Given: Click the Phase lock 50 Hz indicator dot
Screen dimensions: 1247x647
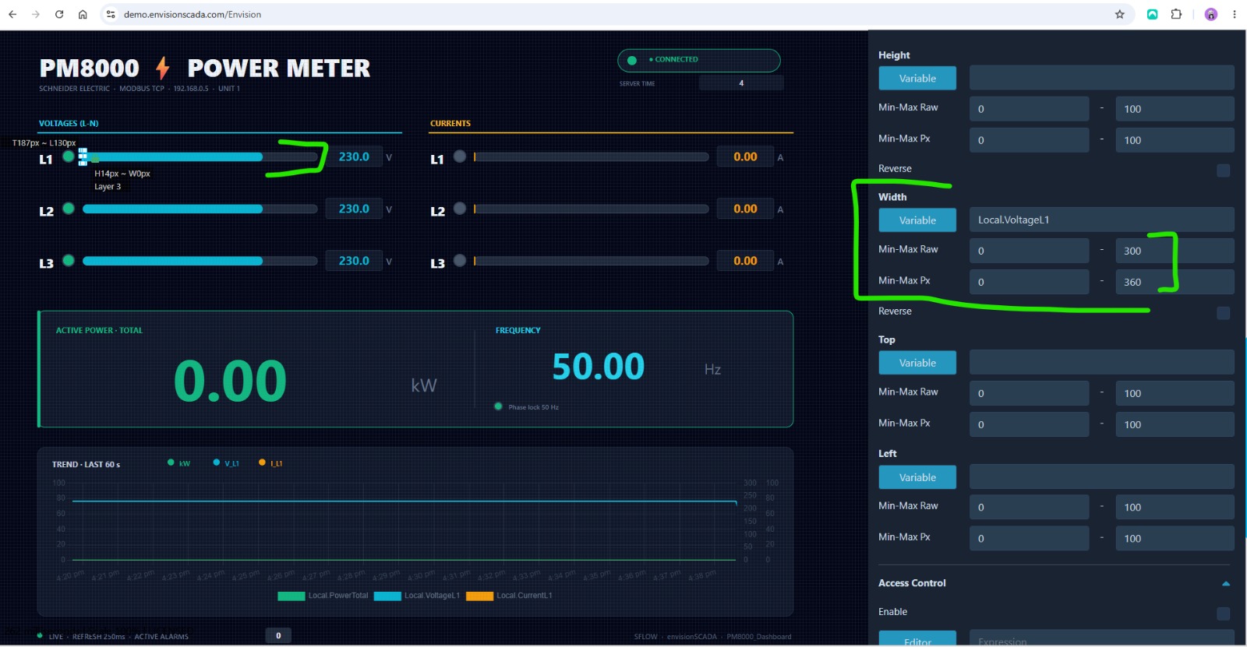Looking at the screenshot, I should 498,406.
